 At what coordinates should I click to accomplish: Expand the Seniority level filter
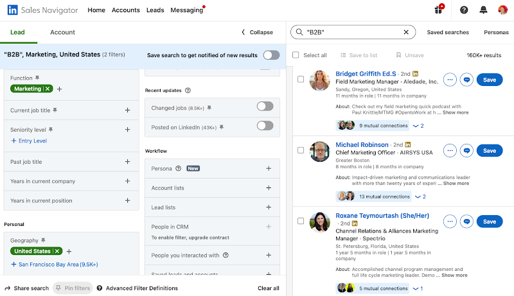pos(127,130)
